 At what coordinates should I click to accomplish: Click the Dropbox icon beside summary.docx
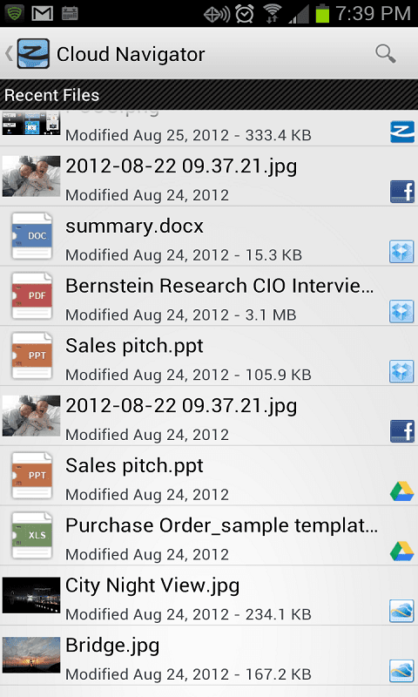coord(402,252)
